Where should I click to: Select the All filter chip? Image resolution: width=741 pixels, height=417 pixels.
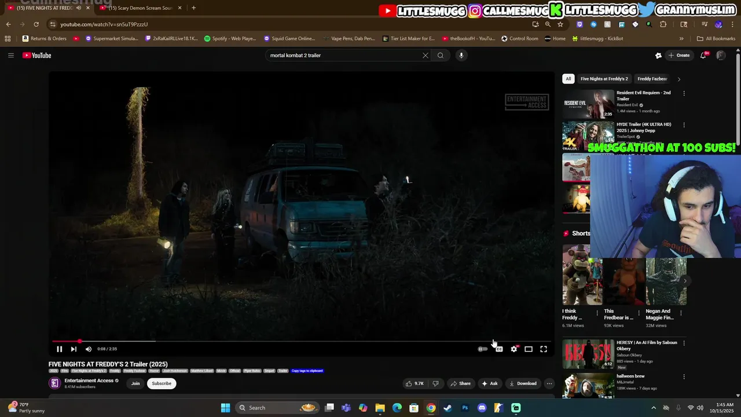click(568, 79)
